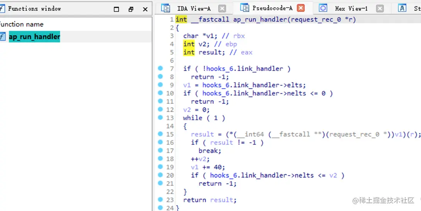Select ap_run_handler in the functions list
This screenshot has width=421, height=211.
point(34,37)
